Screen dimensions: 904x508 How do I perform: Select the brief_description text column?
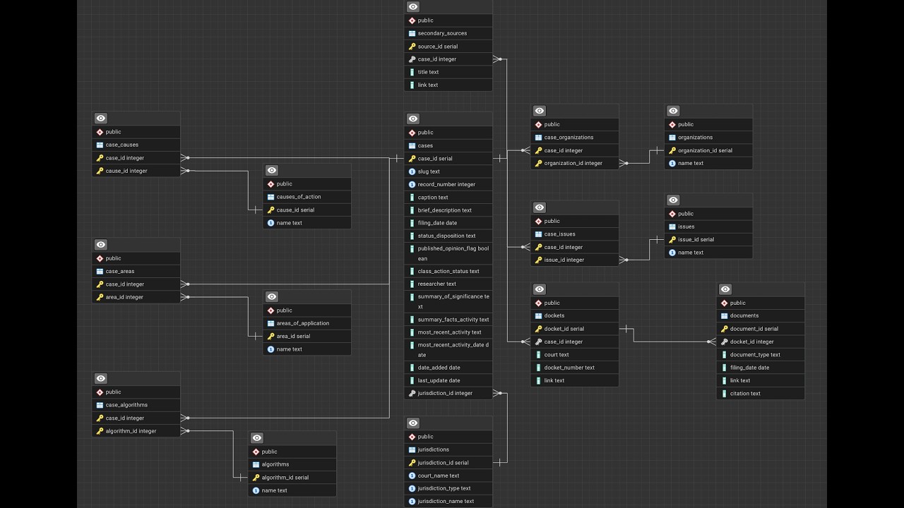point(448,210)
